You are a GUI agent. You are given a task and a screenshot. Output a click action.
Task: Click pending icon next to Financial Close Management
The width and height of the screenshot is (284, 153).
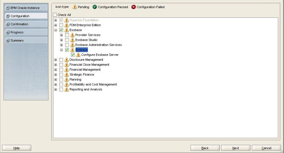[x=67, y=65]
